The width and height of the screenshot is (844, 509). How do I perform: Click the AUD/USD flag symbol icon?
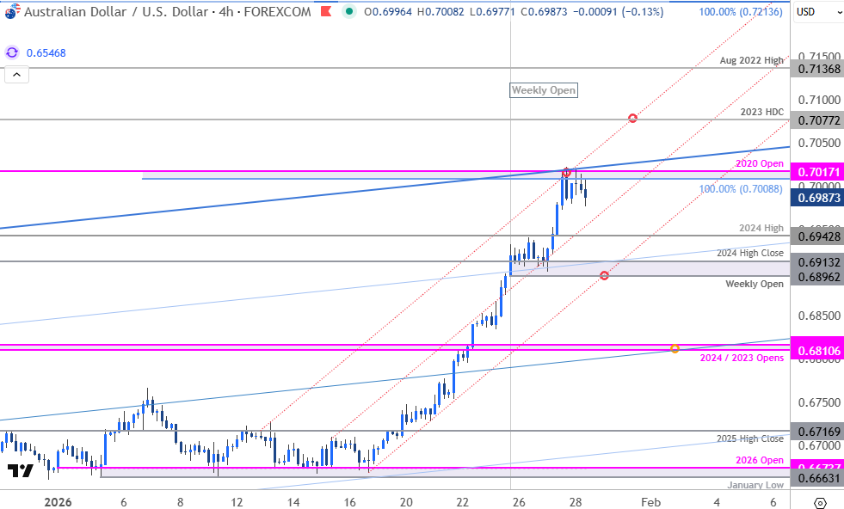point(10,11)
